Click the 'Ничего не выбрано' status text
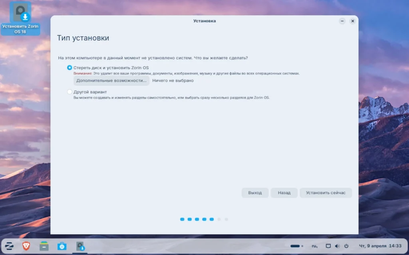This screenshot has height=255, width=409. pos(173,80)
